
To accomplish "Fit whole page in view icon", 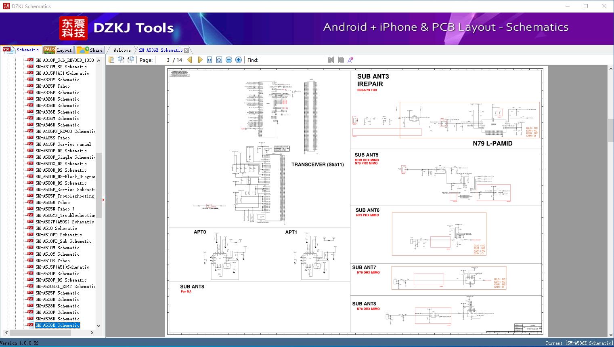I will coord(219,60).
